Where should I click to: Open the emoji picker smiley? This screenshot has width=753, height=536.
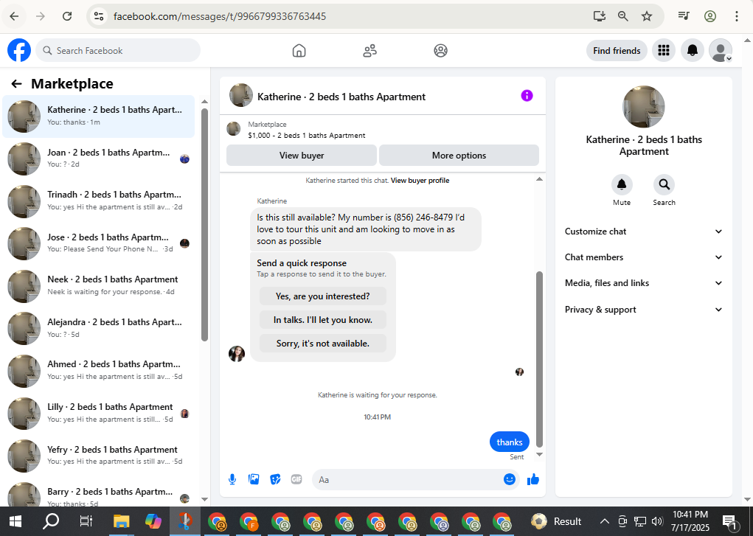(x=510, y=479)
